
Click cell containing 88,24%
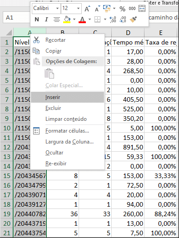click(161, 214)
